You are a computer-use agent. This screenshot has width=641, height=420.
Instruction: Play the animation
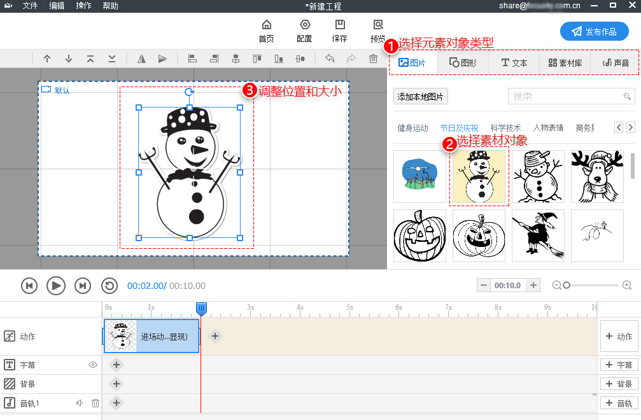(56, 286)
